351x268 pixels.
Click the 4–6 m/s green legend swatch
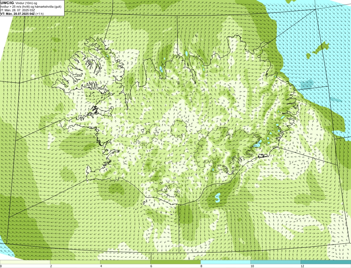click(126, 262)
